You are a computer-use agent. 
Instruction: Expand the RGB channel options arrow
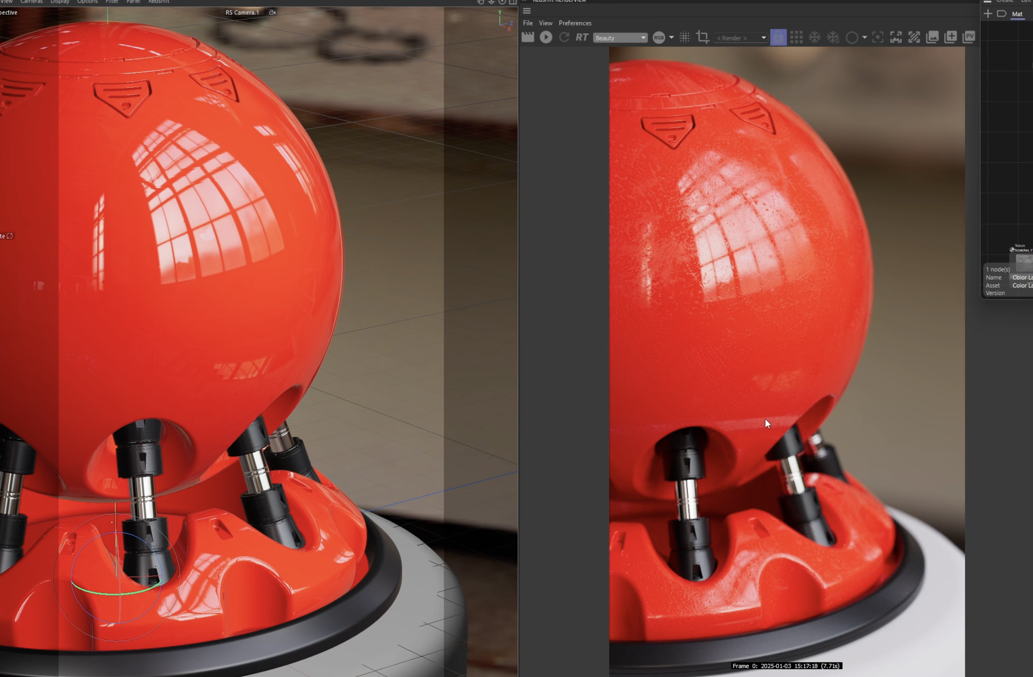tap(671, 38)
